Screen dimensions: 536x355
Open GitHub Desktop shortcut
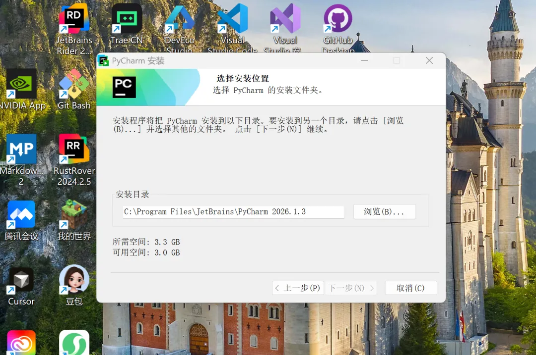[338, 29]
